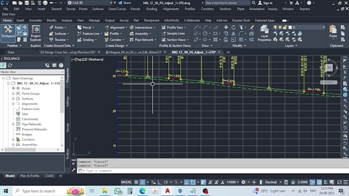Select Feature Lines in Prospector tree
Image resolution: width=349 pixels, height=196 pixels.
(x=31, y=109)
